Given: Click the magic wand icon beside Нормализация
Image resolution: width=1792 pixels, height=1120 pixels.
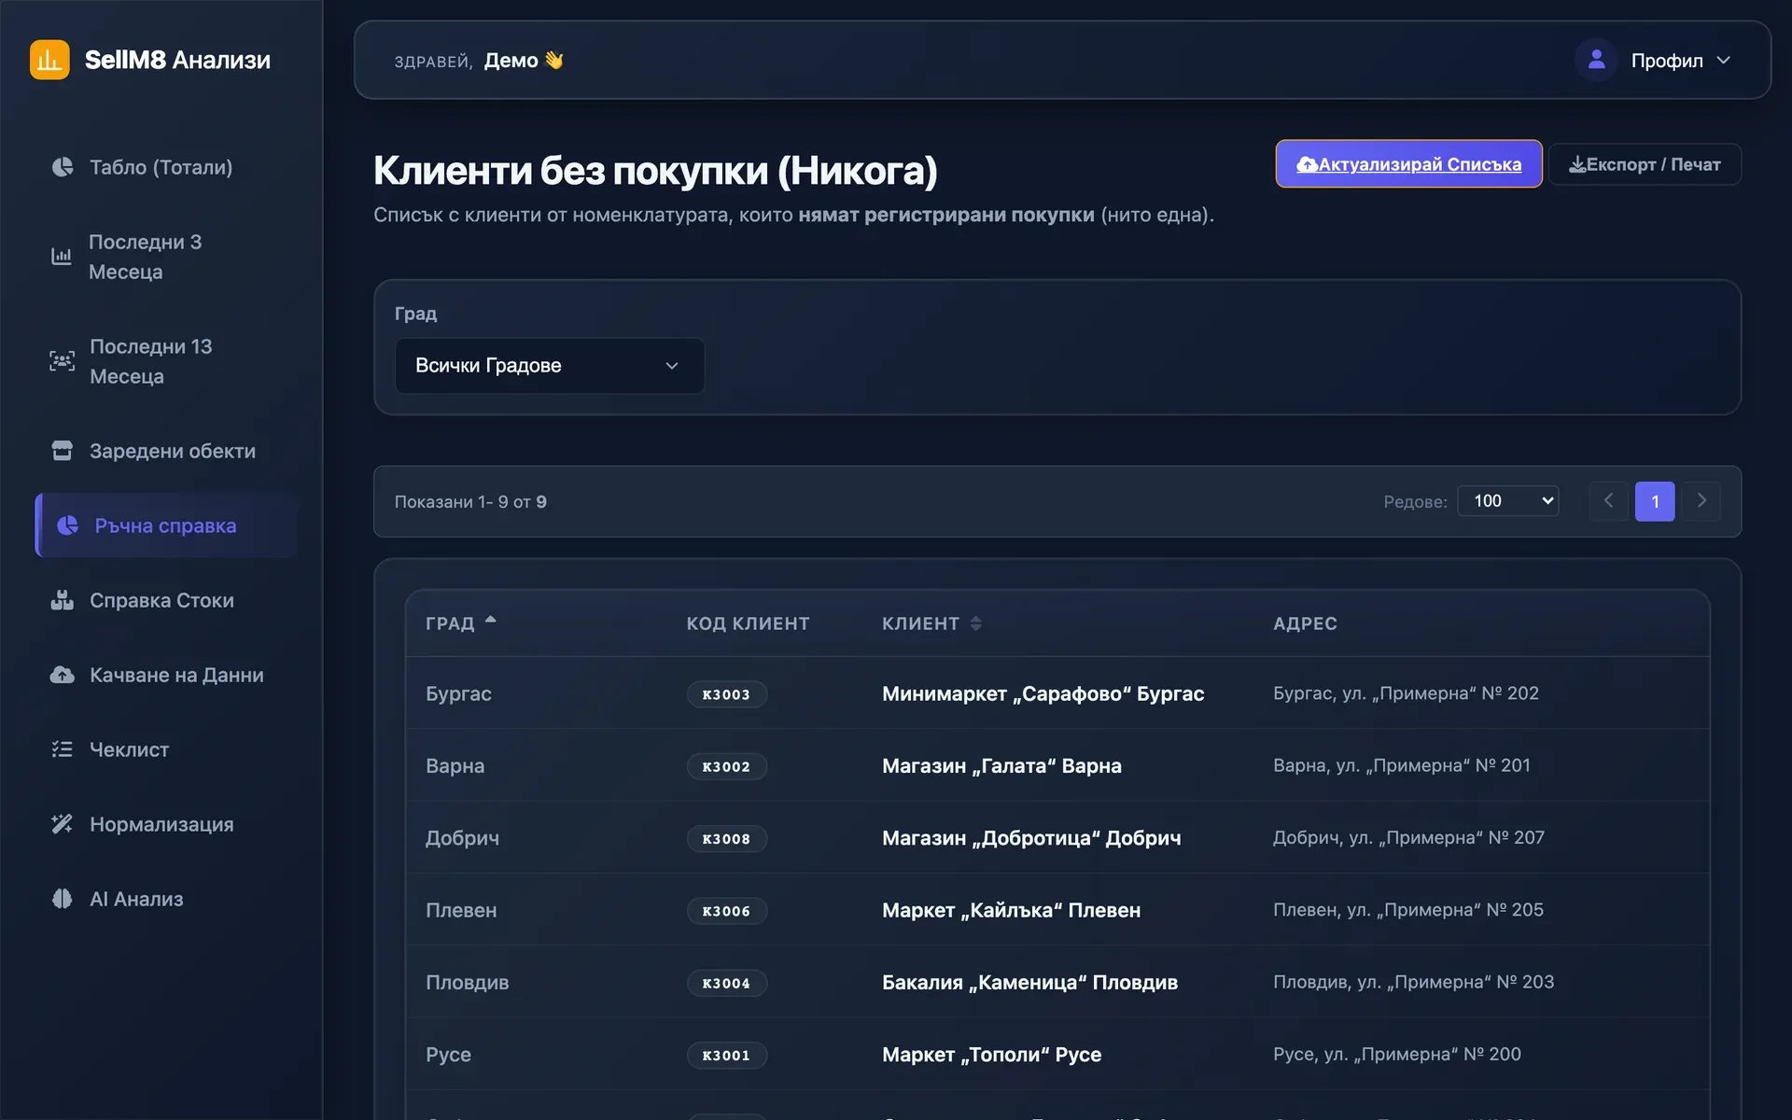Looking at the screenshot, I should (62, 824).
